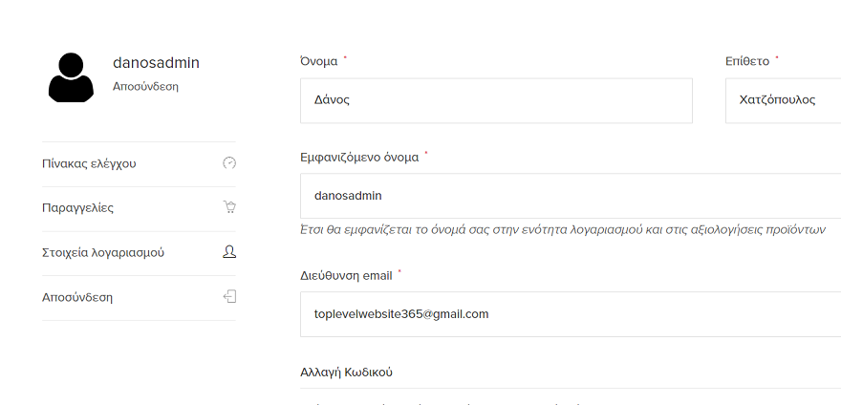The height and width of the screenshot is (405, 841).
Task: Focus the Όνομα field containing Δάνος
Action: [x=495, y=100]
